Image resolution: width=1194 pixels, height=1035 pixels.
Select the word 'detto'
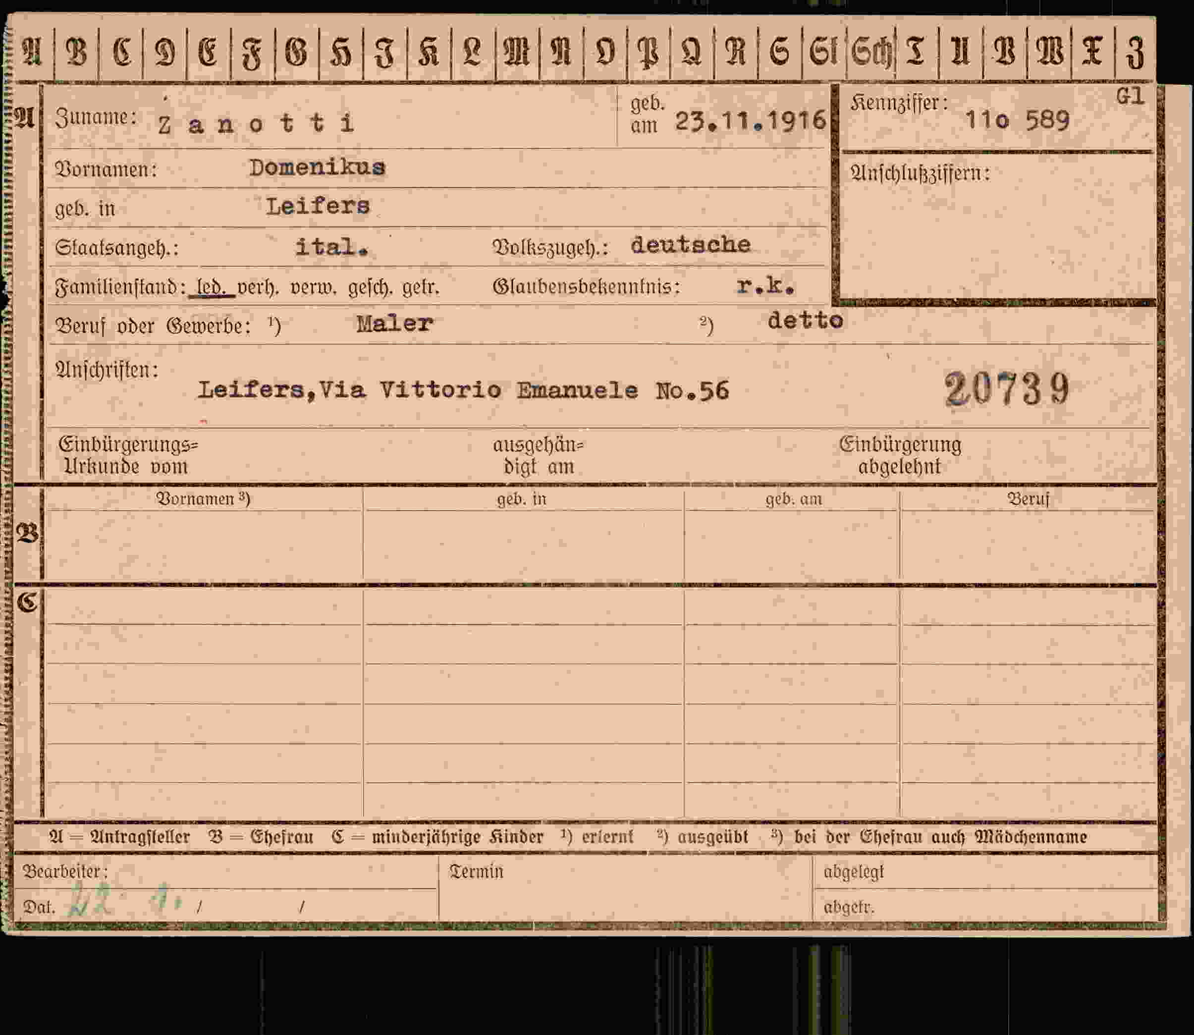[x=805, y=320]
